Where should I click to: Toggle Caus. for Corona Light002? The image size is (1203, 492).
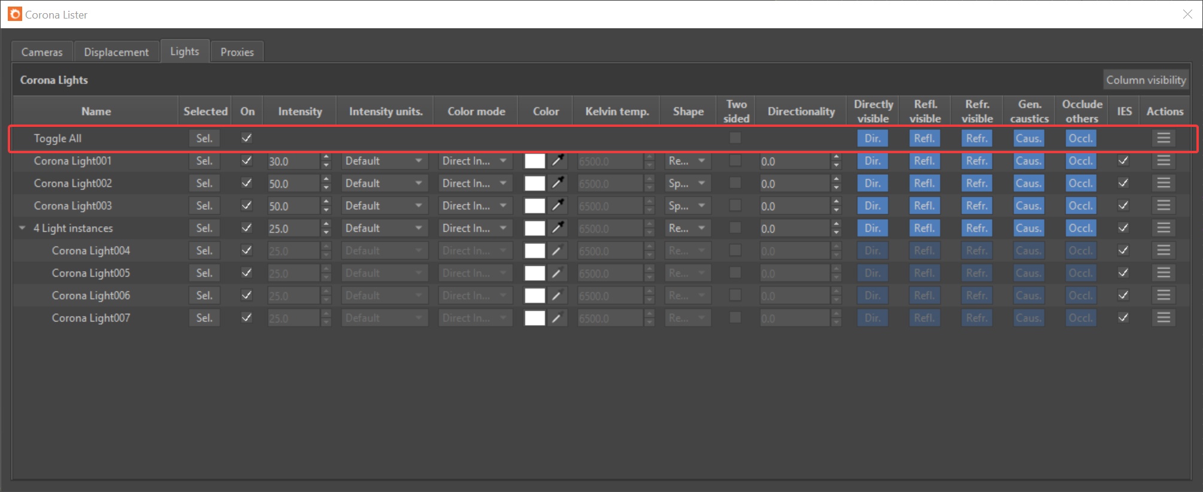pos(1029,183)
